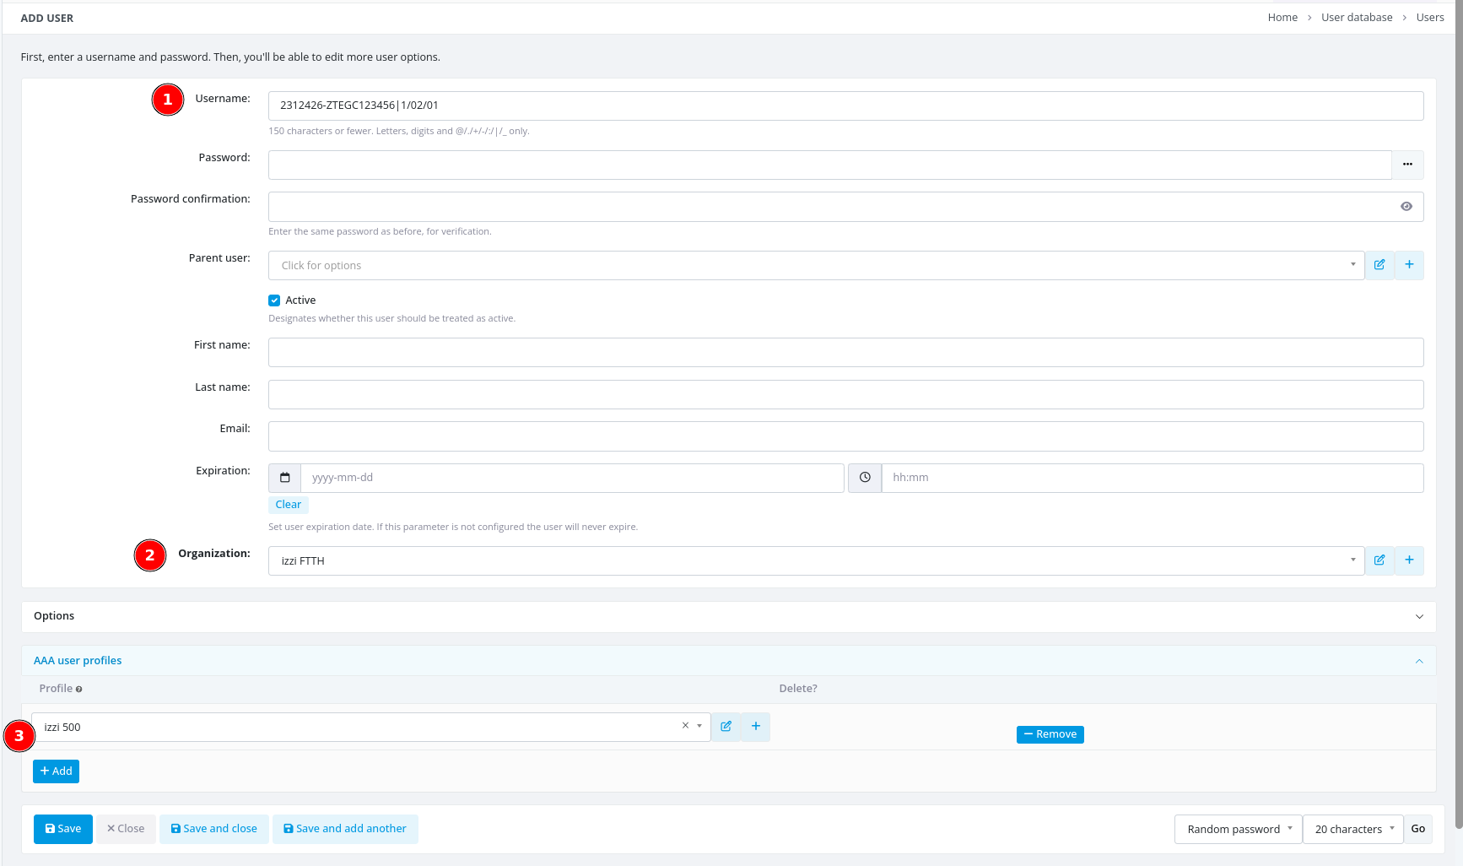Open the Organization izzi FTTH dropdown

coord(815,560)
